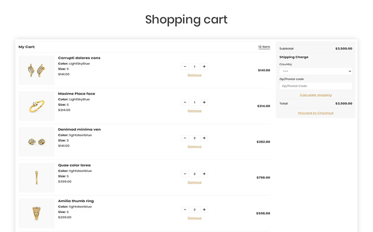373x232 pixels.
Task: Open the Maxime Place face ring thumbnail
Action: pyautogui.click(x=36, y=106)
